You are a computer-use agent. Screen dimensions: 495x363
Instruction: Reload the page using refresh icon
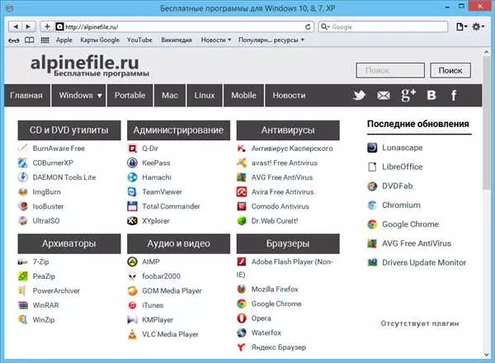(308, 27)
